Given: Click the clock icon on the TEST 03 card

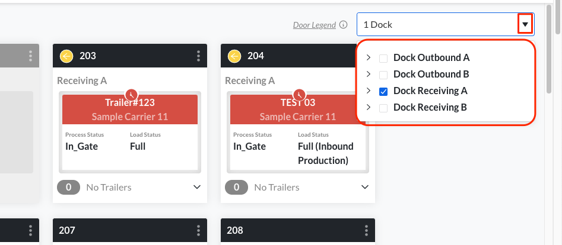Looking at the screenshot, I should click(x=300, y=94).
